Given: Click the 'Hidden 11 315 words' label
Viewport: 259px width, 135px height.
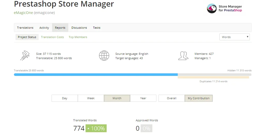Looking at the screenshot, I should 239,71.
